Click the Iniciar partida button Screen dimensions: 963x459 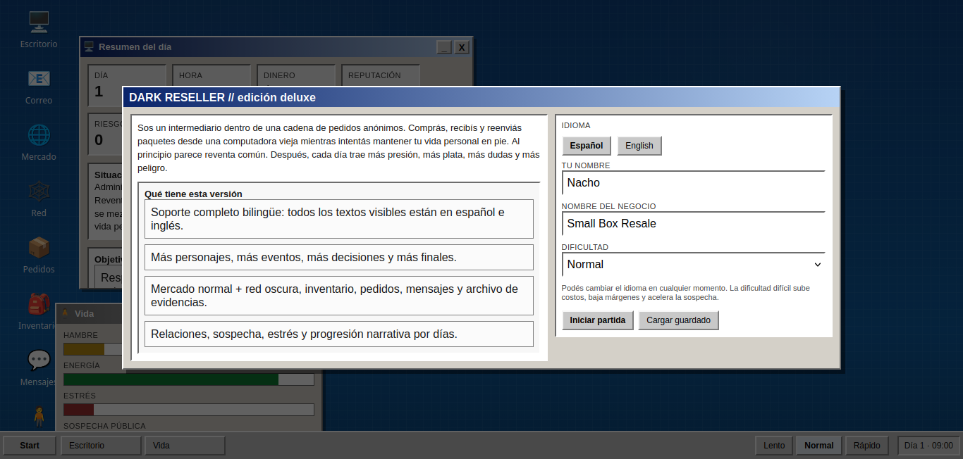pos(598,320)
